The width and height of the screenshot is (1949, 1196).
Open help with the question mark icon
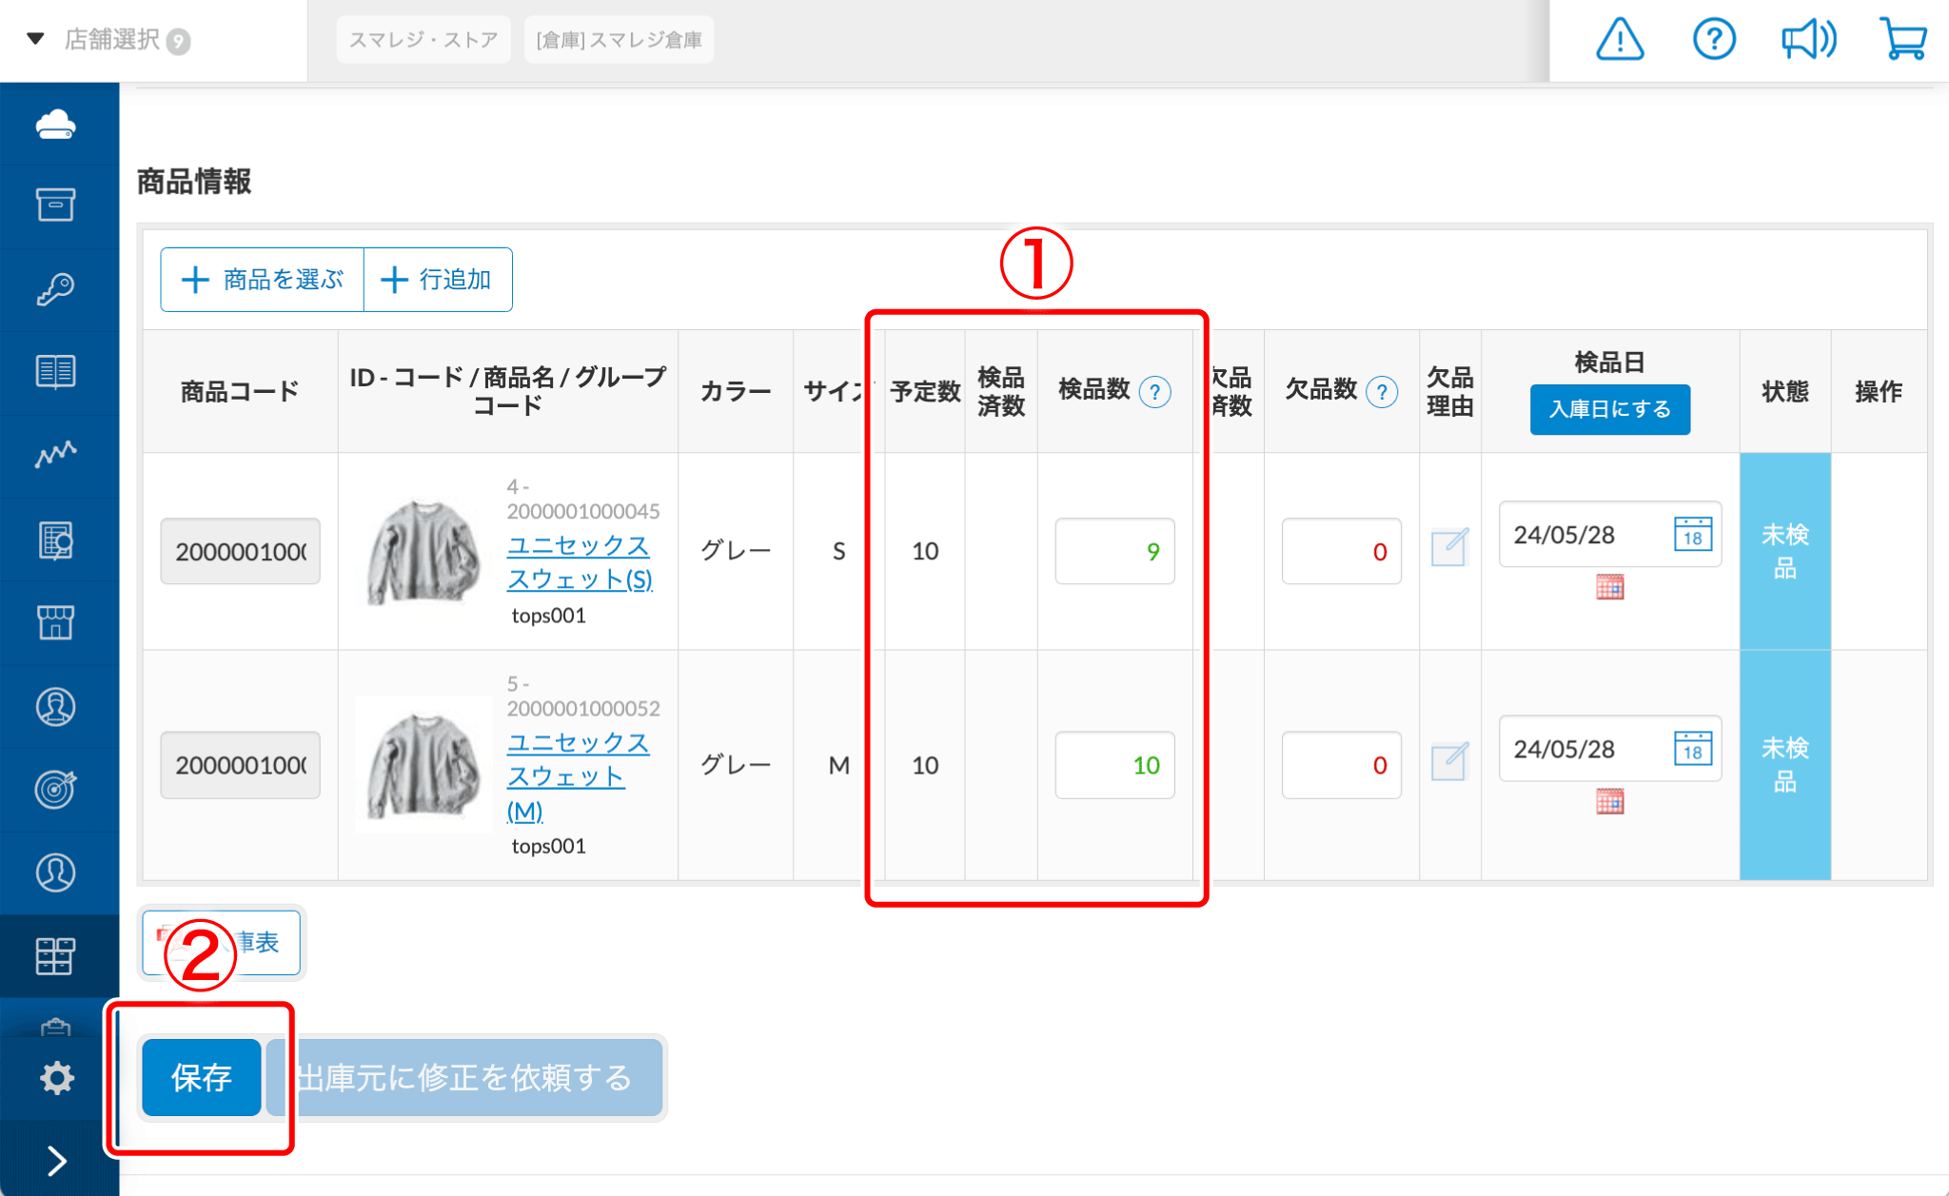pos(1713,39)
